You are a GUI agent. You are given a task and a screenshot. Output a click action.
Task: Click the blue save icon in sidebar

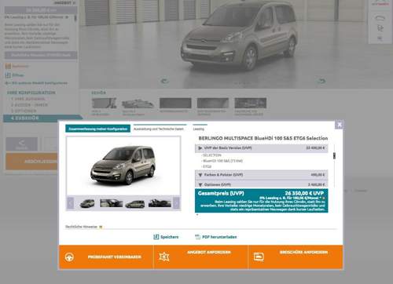click(x=8, y=75)
